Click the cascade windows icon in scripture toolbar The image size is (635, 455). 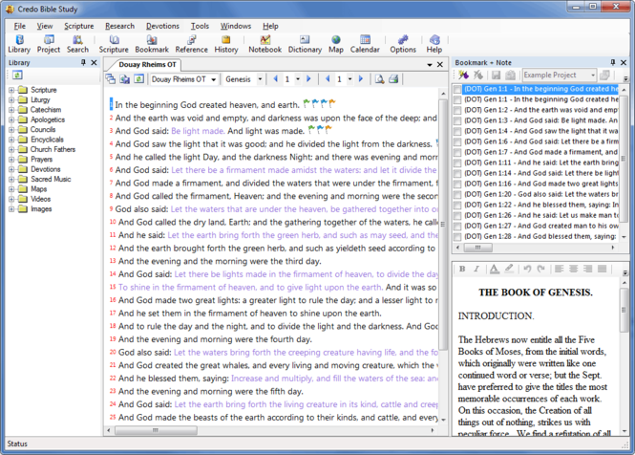110,79
